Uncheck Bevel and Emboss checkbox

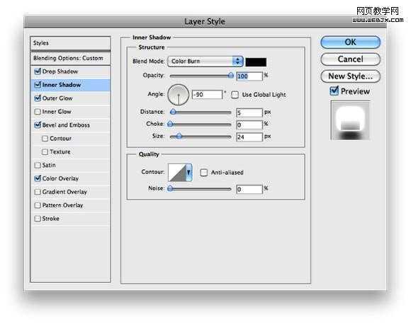click(38, 125)
